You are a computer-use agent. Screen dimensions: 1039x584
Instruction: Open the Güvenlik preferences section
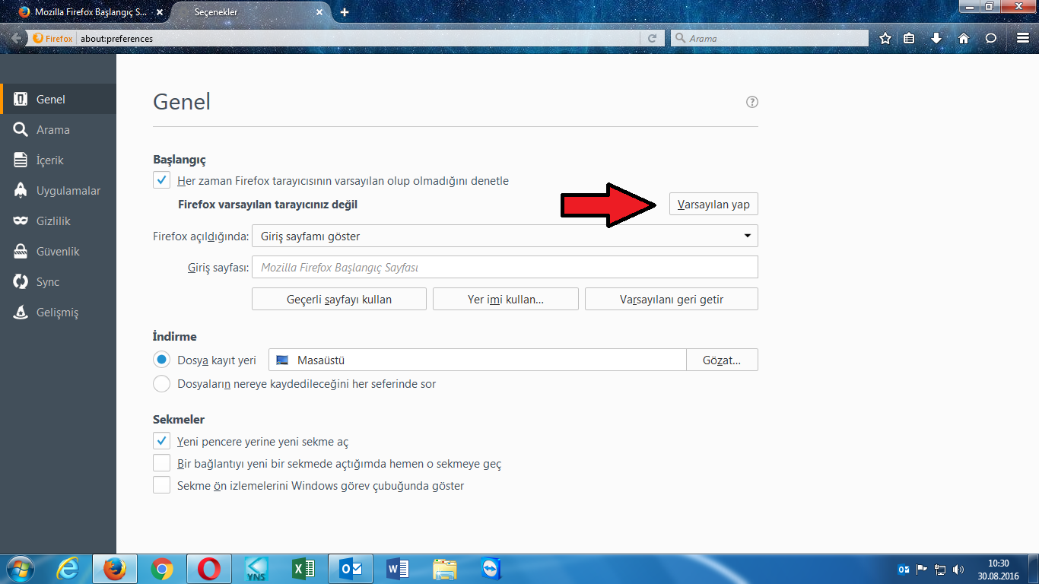coord(58,251)
